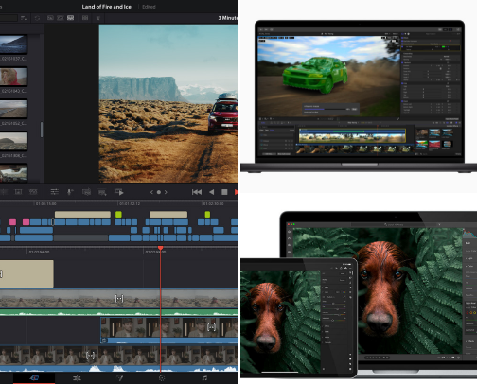Click the green car in MacBook viewer
This screenshot has height=384, width=477.
(314, 75)
